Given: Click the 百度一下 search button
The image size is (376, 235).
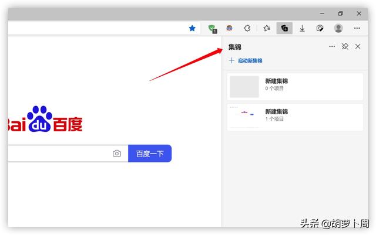Looking at the screenshot, I should point(150,154).
